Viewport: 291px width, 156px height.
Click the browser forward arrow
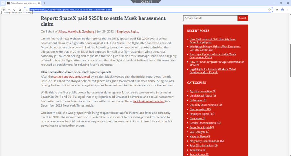tap(9, 10)
